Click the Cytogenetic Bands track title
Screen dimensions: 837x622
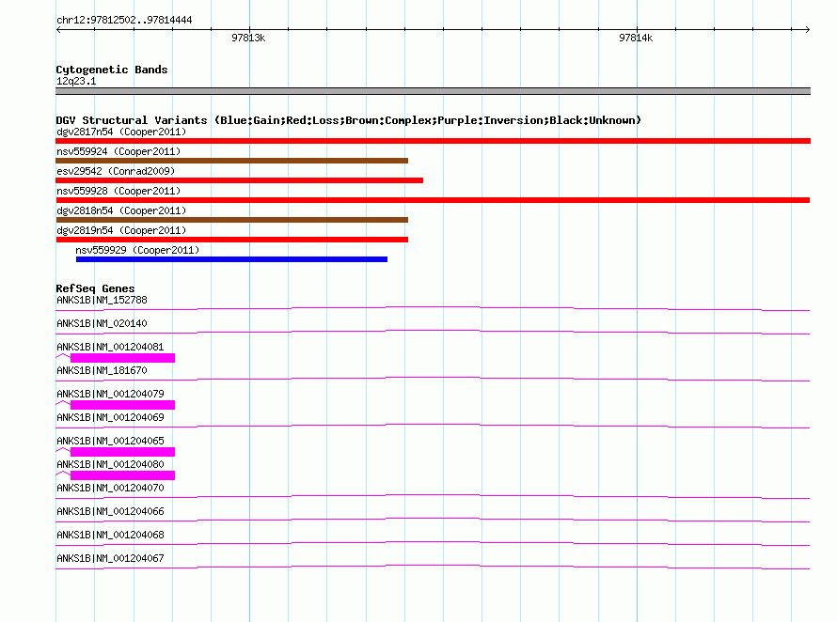[x=112, y=70]
